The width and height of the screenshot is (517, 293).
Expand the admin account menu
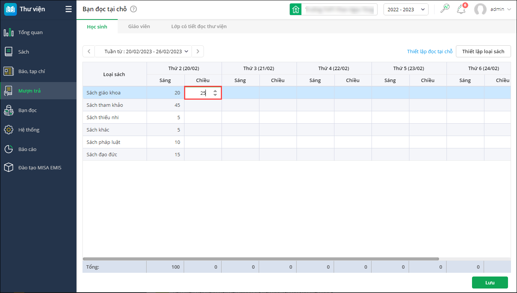509,9
